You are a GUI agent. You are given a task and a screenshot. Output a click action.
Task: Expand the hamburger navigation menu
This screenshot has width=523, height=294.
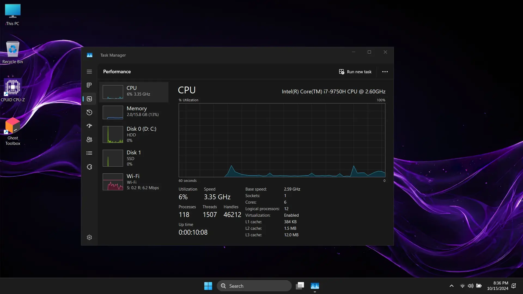pyautogui.click(x=89, y=72)
